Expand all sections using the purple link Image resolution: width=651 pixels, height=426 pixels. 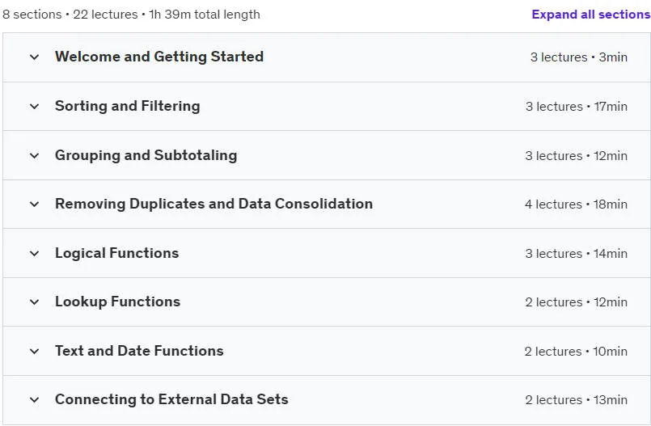pos(591,15)
